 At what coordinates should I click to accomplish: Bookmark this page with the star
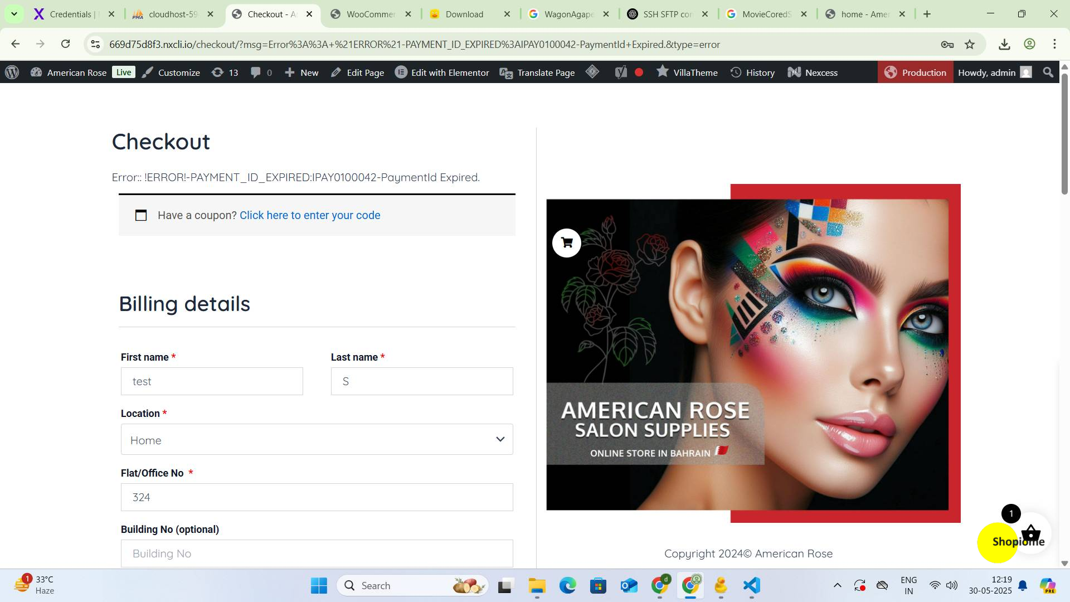[970, 44]
